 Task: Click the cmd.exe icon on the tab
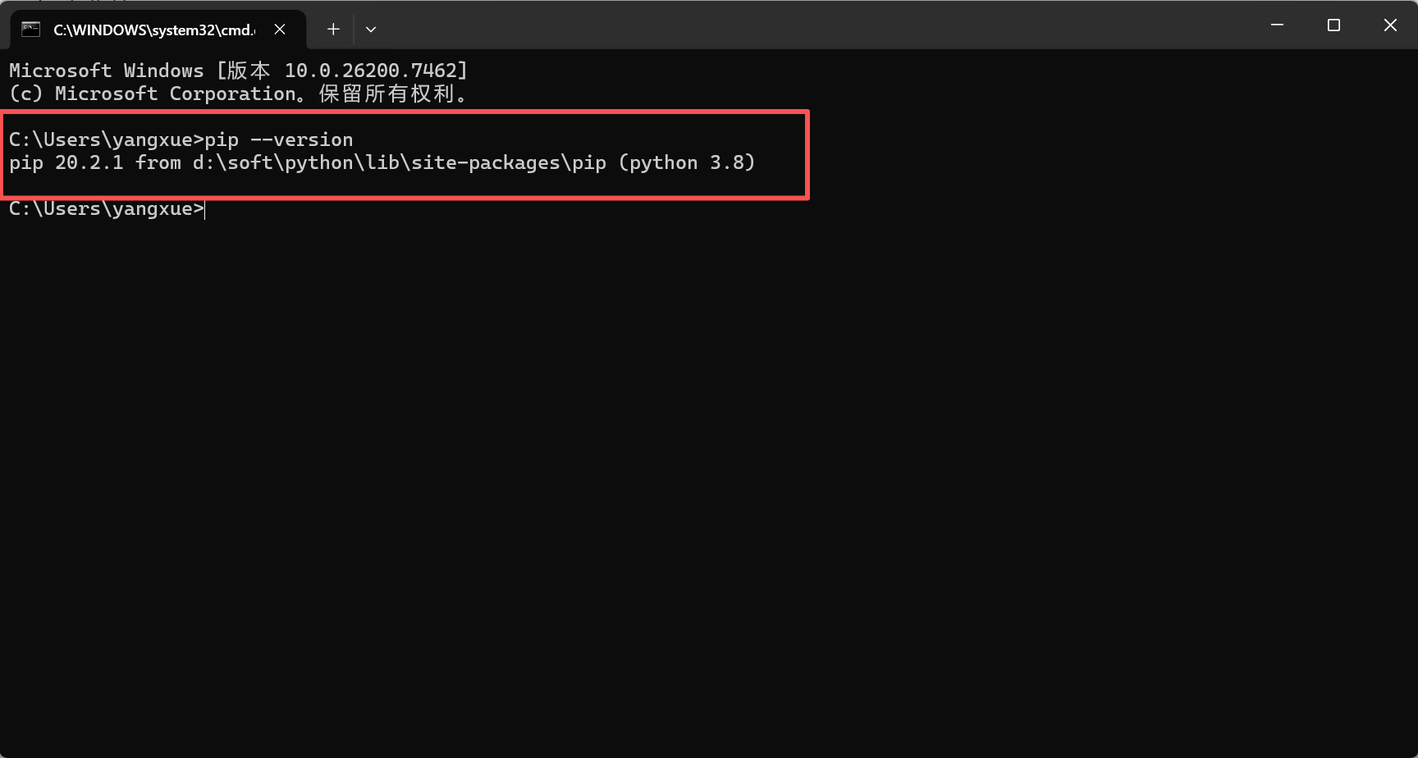30,29
